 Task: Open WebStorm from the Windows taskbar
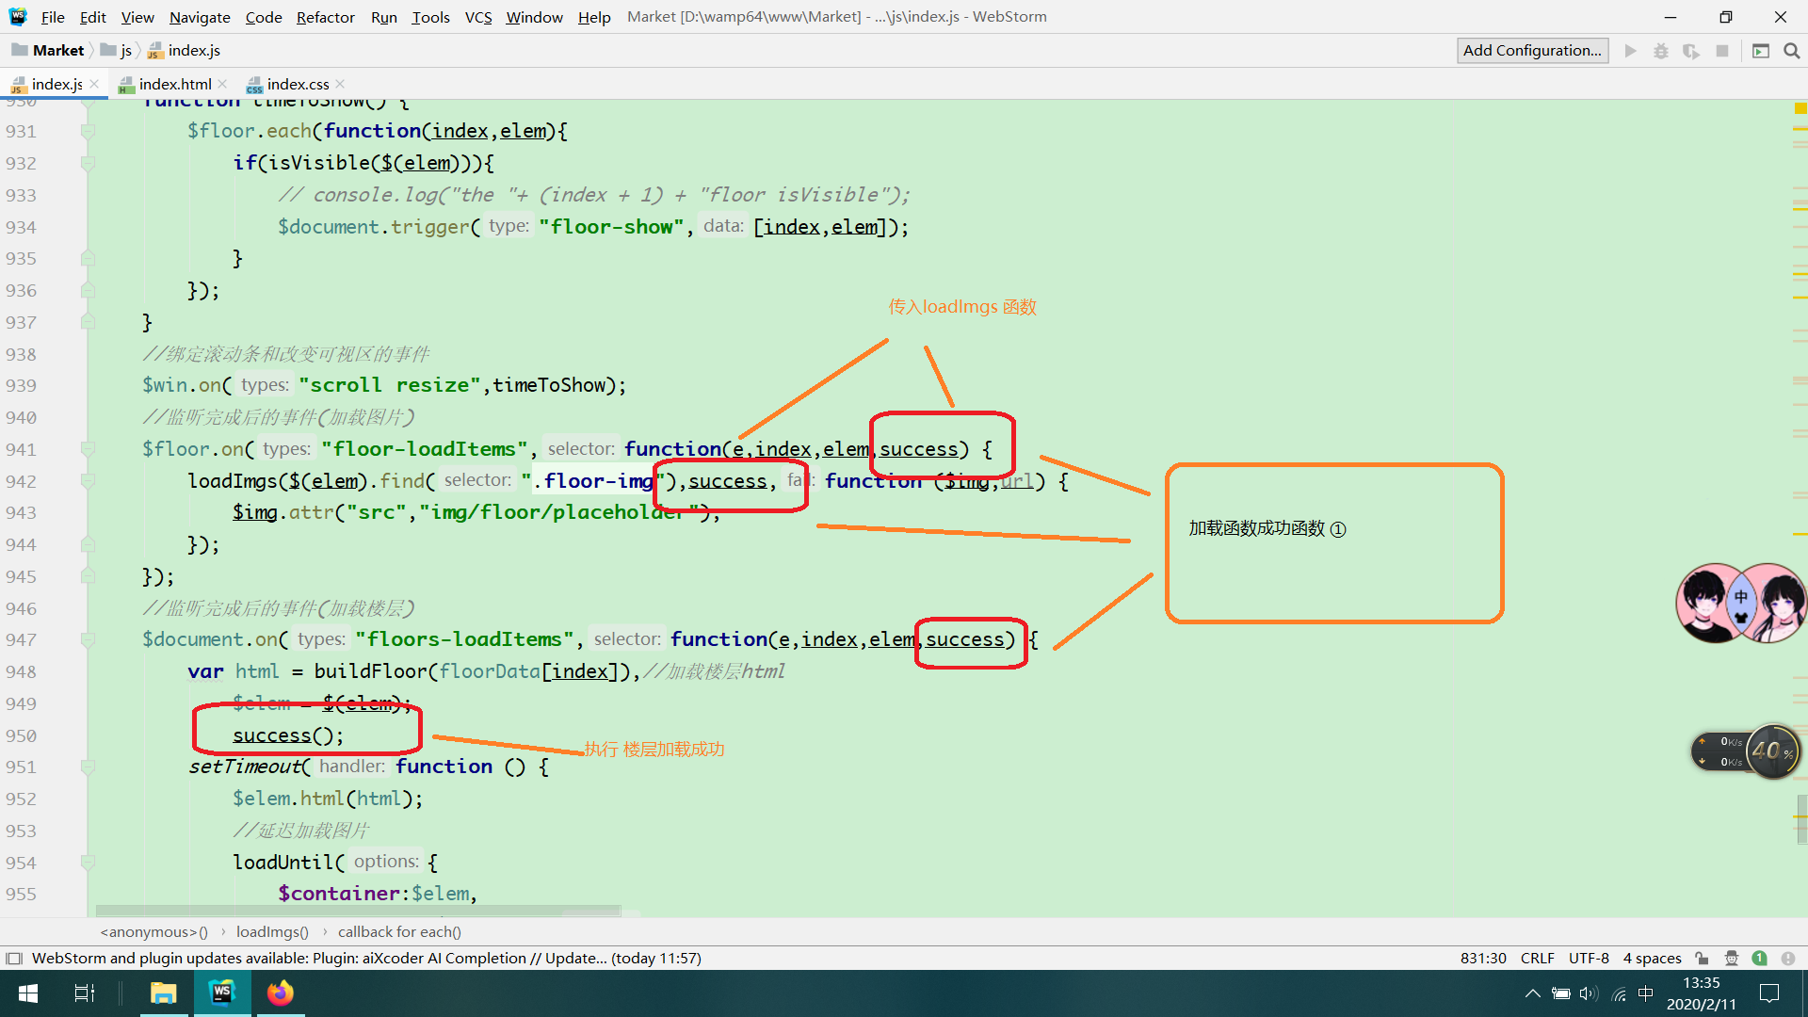pos(222,993)
